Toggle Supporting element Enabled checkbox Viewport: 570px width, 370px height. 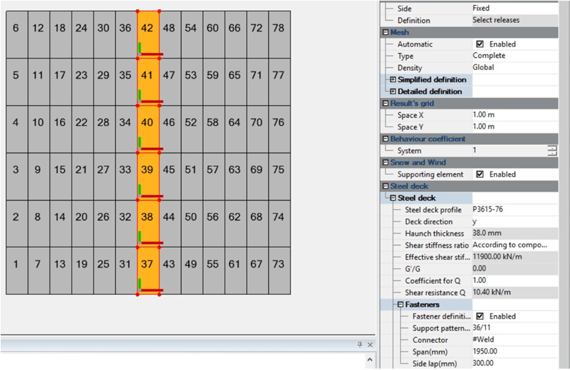(480, 174)
